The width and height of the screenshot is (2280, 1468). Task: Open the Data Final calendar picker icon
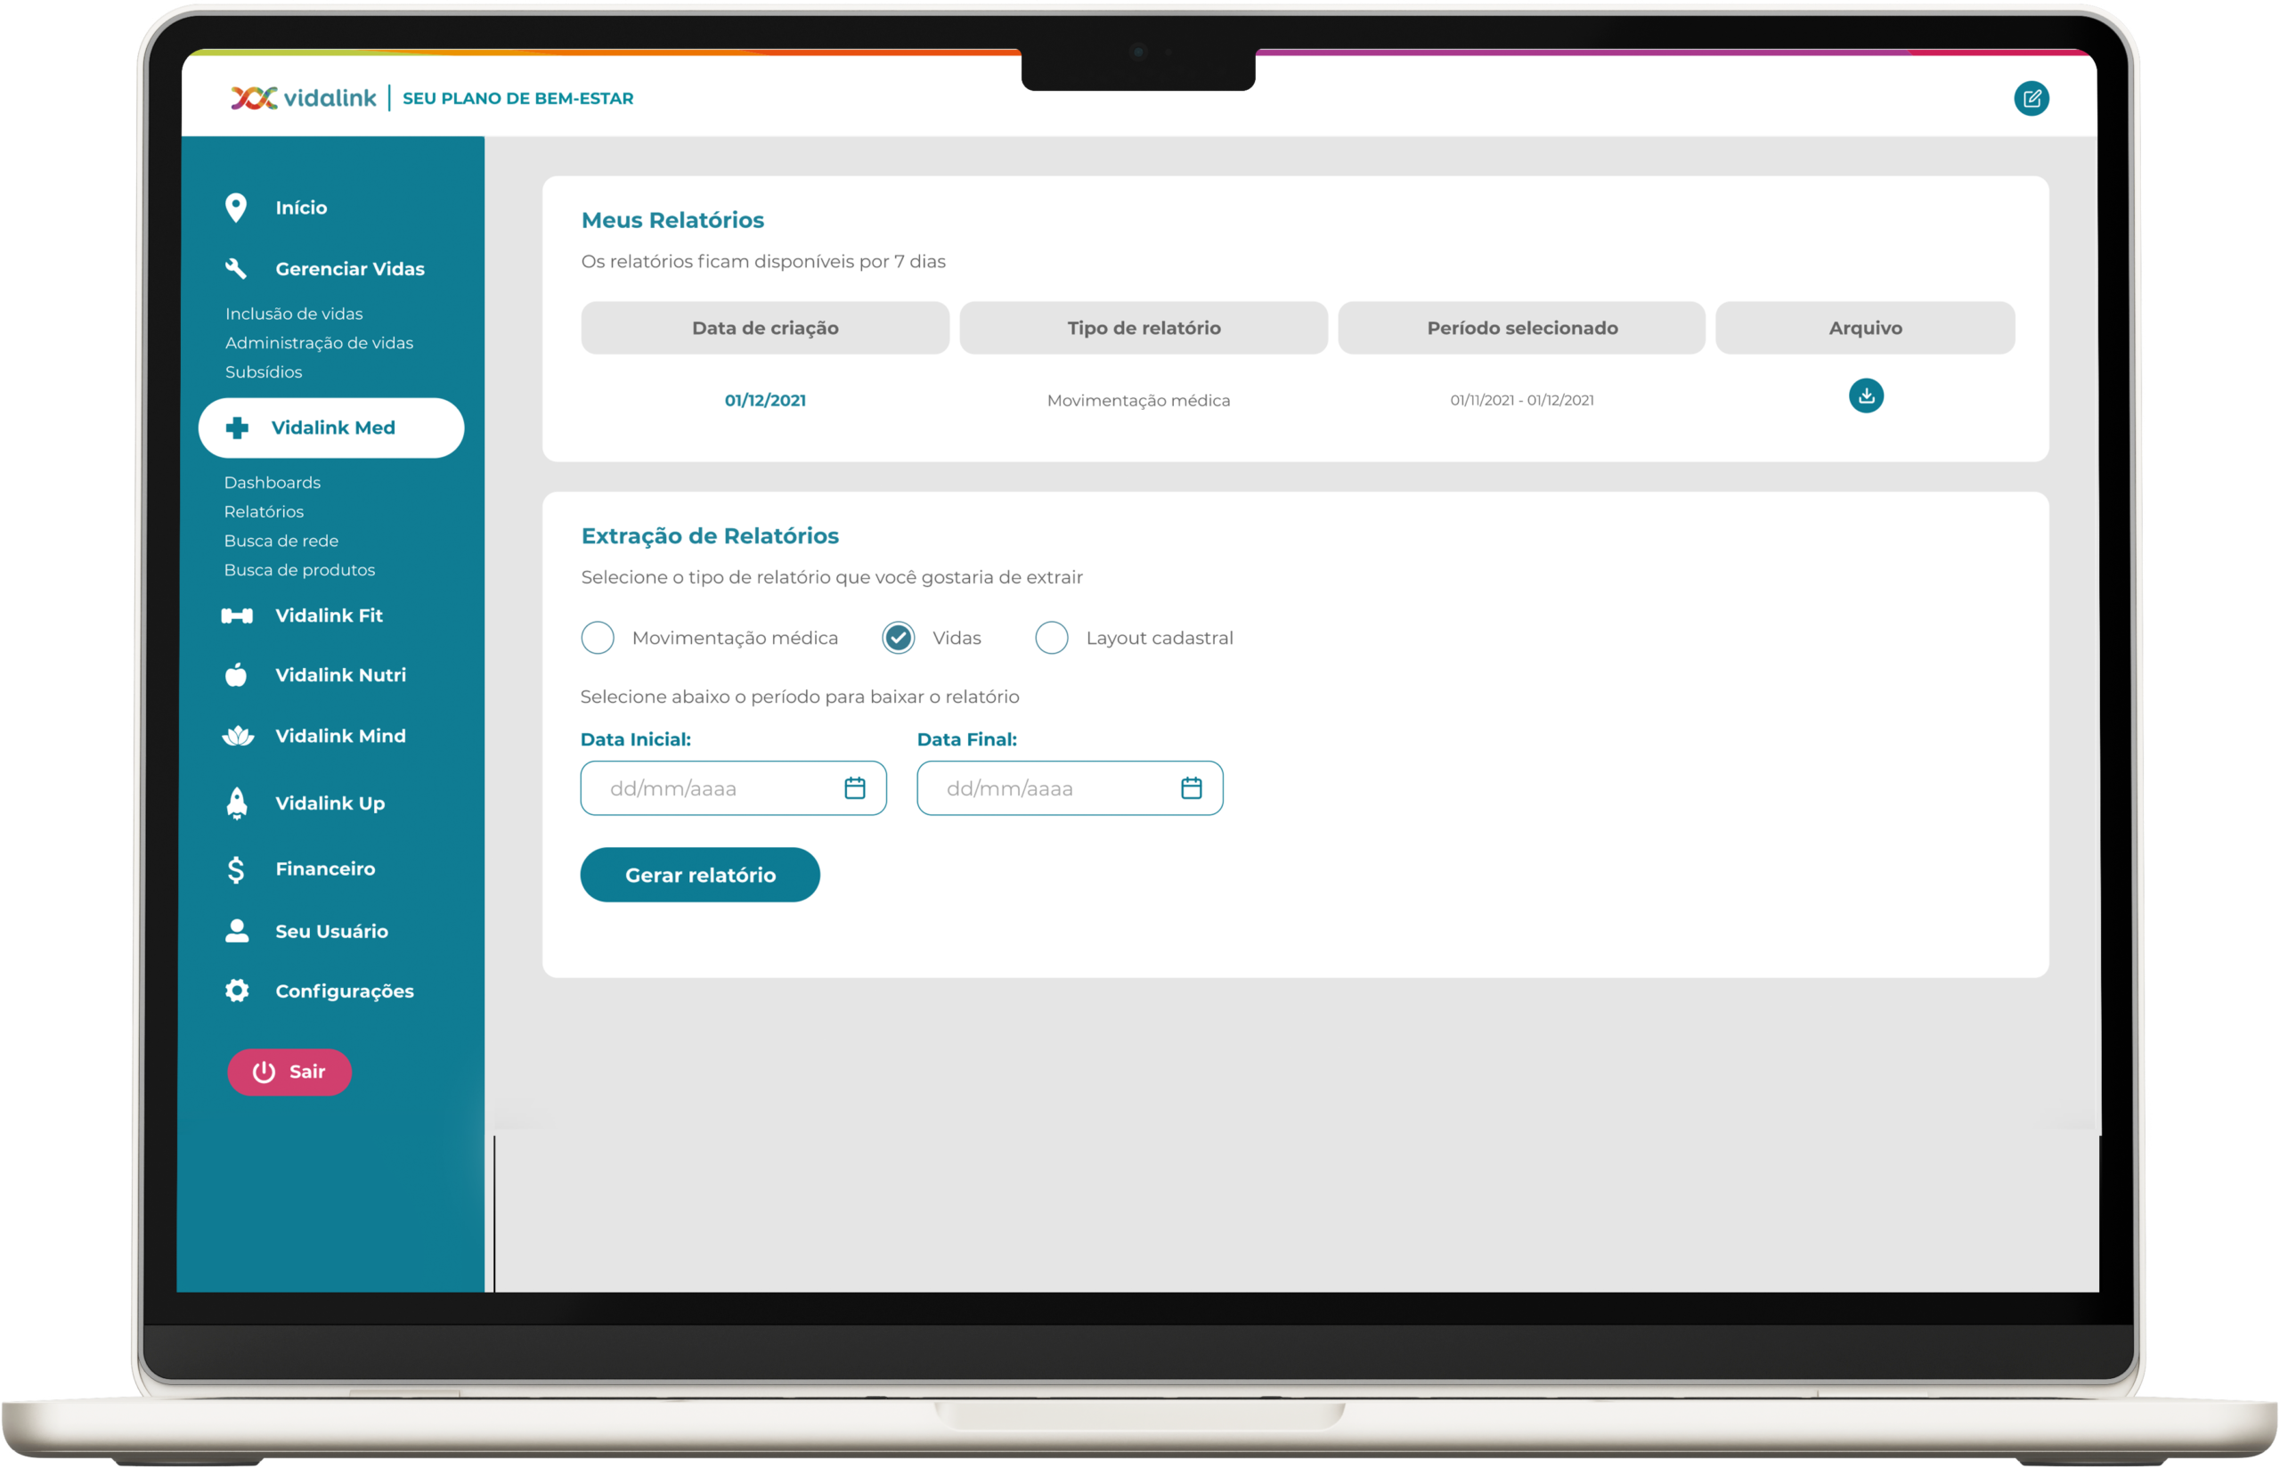click(x=1191, y=788)
